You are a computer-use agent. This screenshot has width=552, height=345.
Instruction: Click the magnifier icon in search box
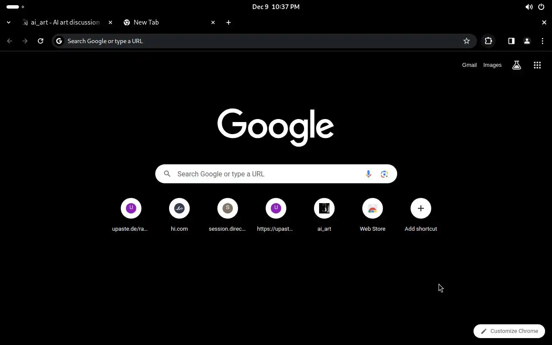coord(167,174)
